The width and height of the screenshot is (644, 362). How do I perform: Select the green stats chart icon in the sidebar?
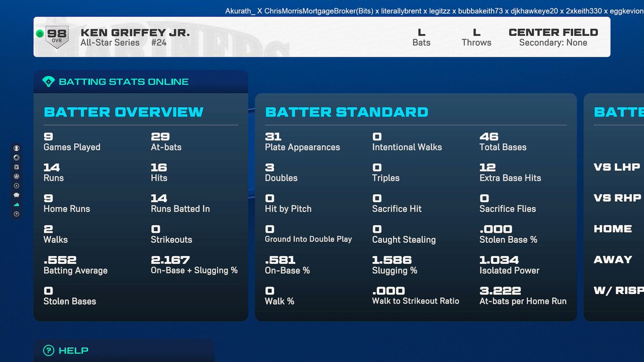point(17,204)
